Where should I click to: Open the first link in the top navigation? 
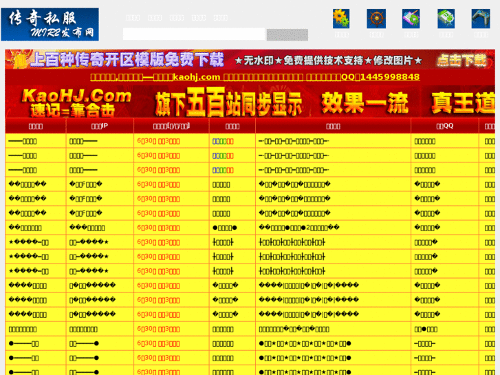(133, 18)
